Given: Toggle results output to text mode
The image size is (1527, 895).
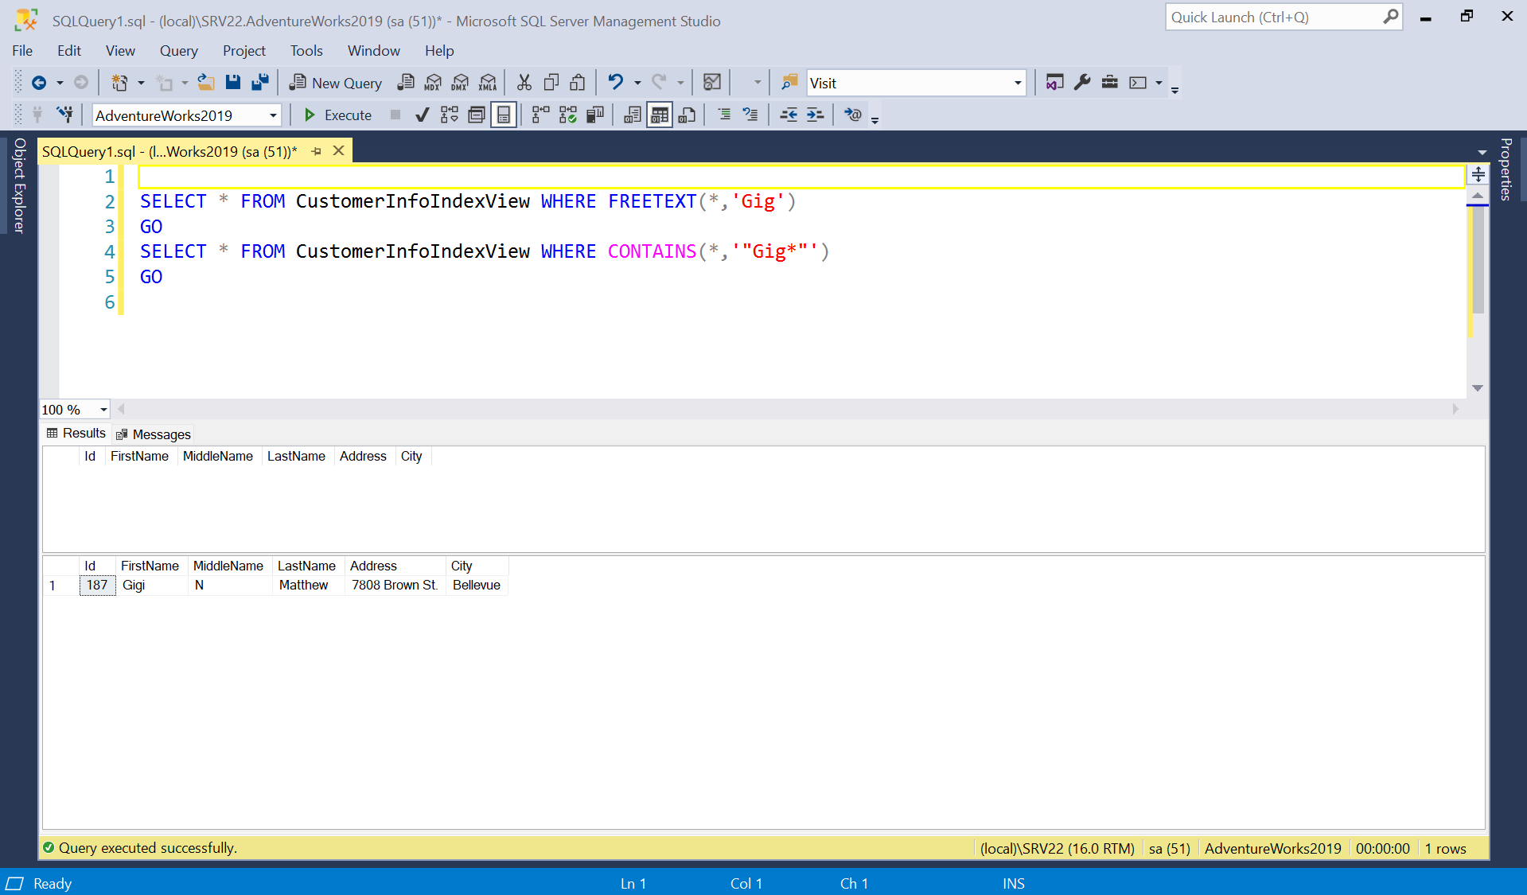Looking at the screenshot, I should (x=633, y=115).
